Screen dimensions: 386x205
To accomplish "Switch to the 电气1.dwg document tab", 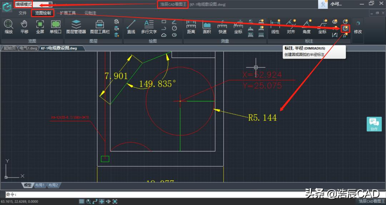I will point(28,48).
